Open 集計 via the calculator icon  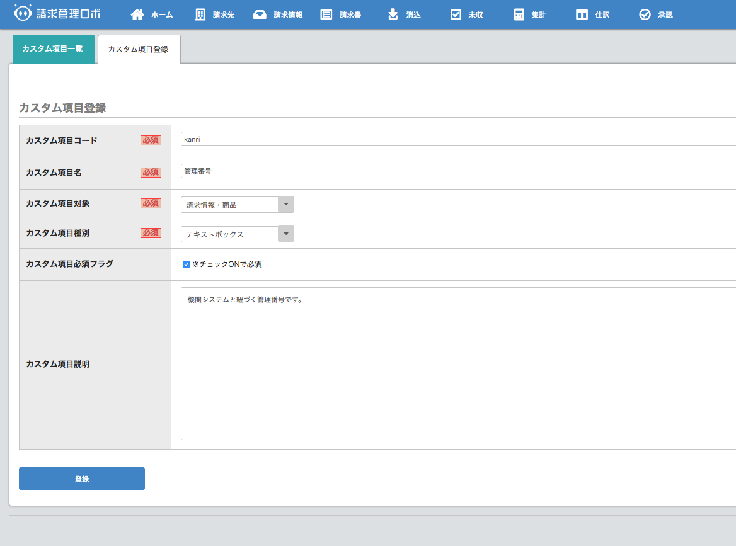[x=519, y=14]
